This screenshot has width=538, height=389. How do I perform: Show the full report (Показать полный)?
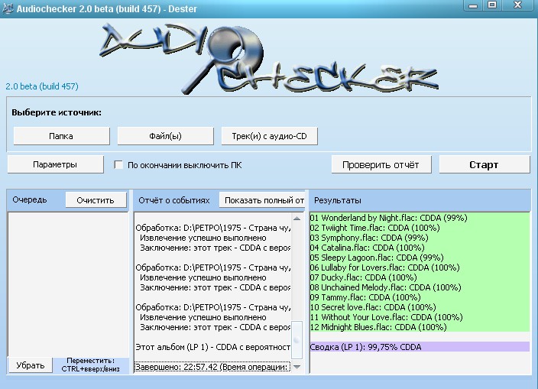pos(264,200)
